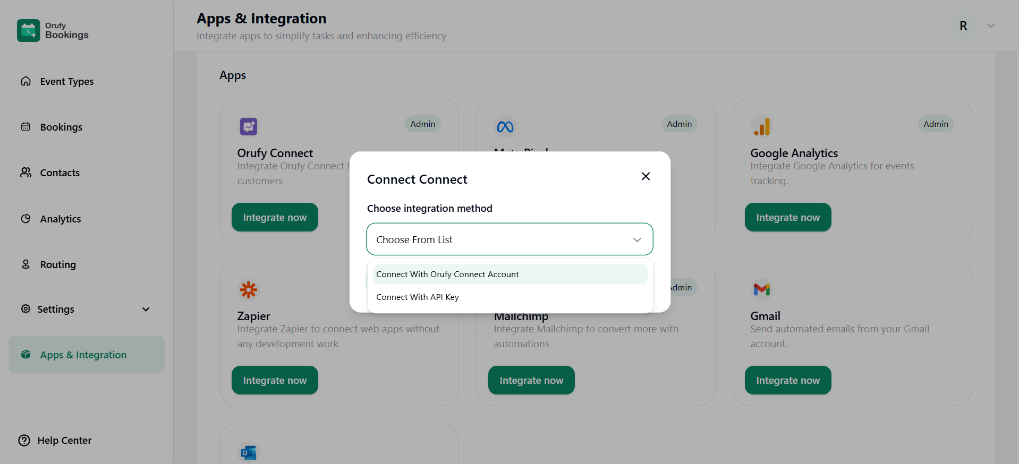Click the Google Analytics app icon

click(761, 126)
